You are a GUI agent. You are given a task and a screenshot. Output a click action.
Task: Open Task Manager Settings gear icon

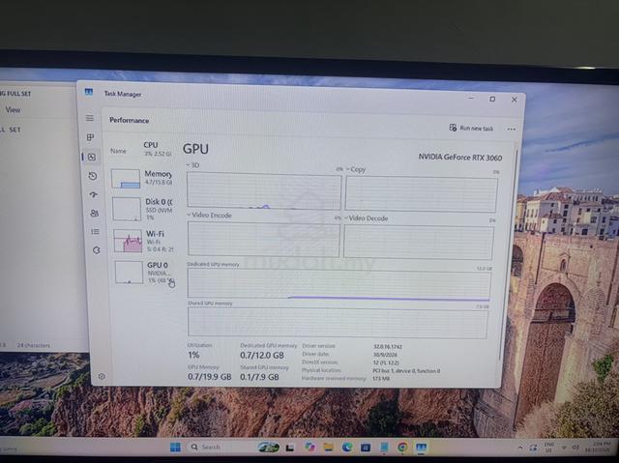pyautogui.click(x=102, y=376)
